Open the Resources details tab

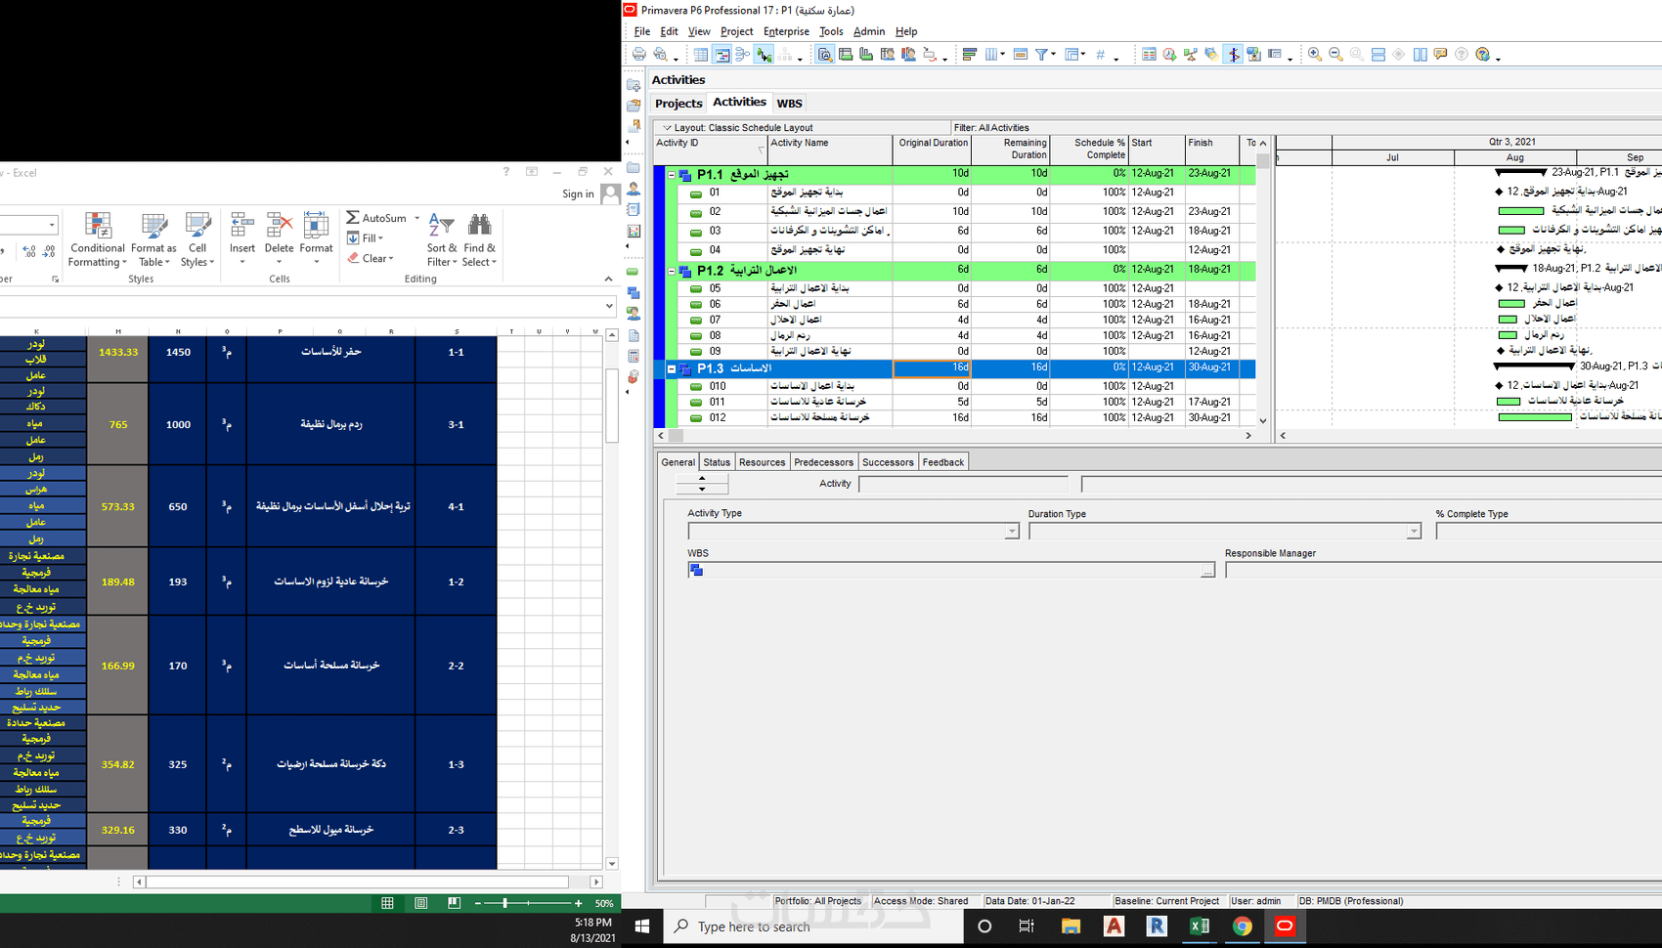[x=762, y=462]
